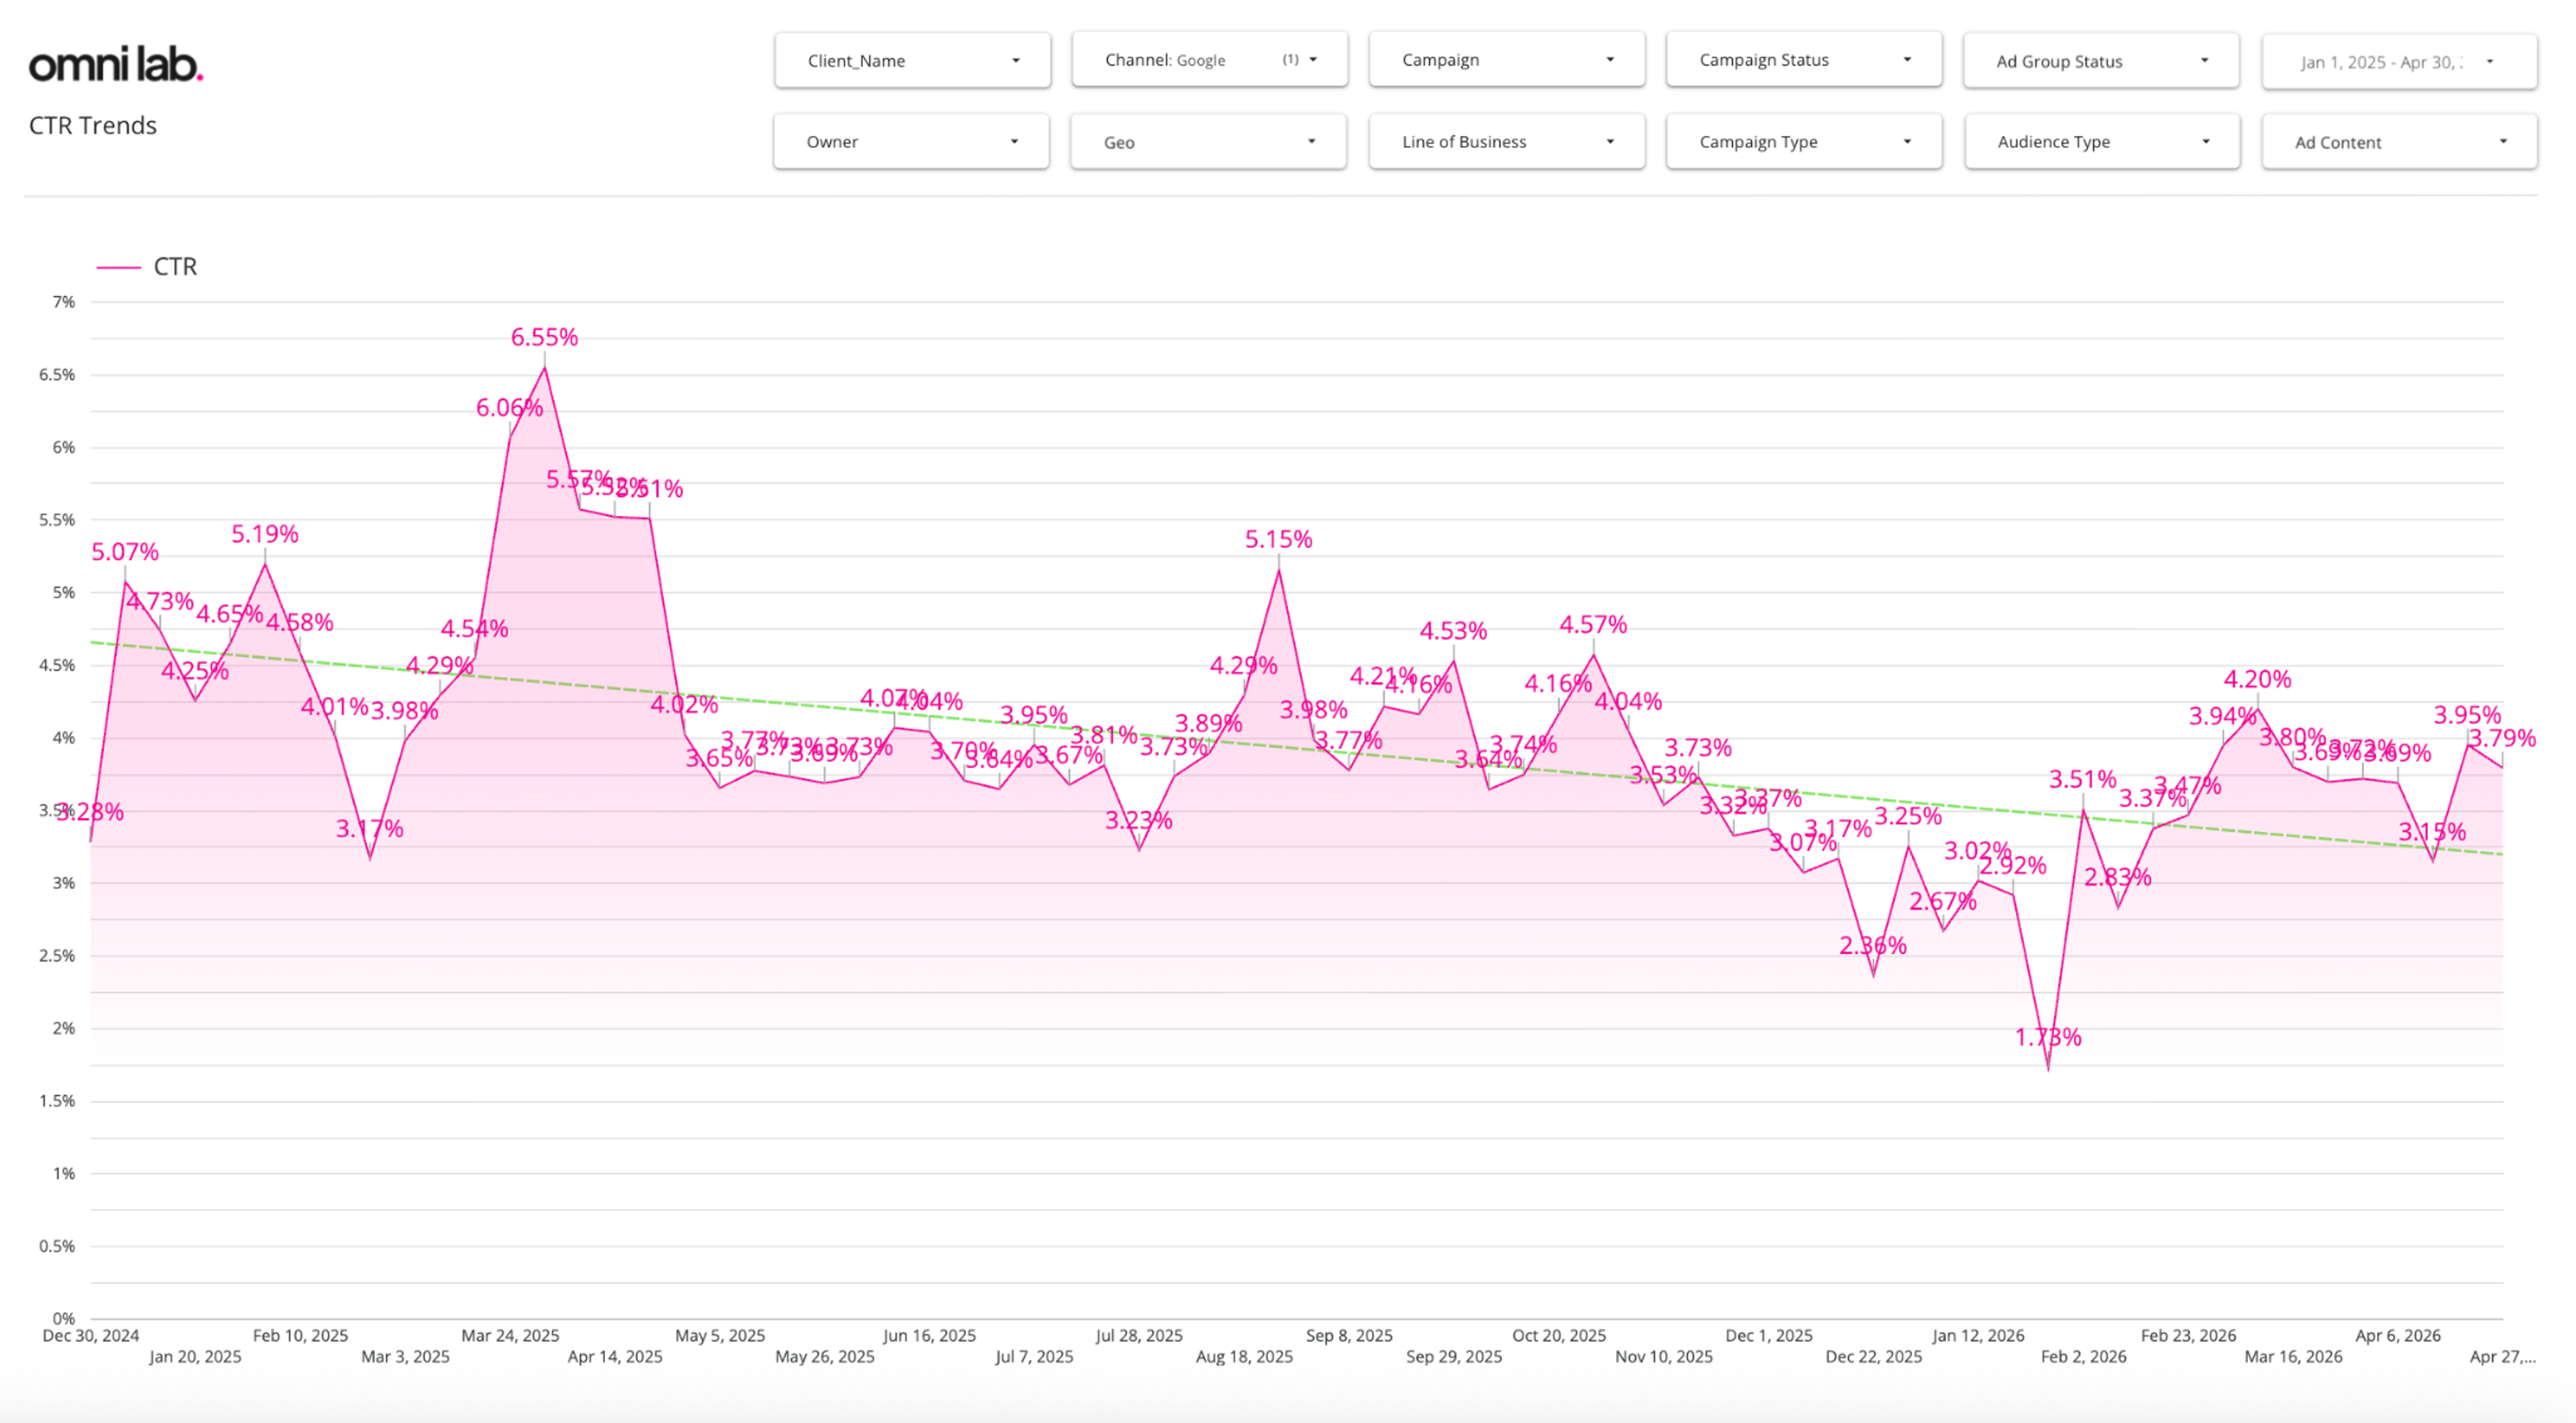
Task: Expand the Line of Business filter
Action: coord(1506,142)
